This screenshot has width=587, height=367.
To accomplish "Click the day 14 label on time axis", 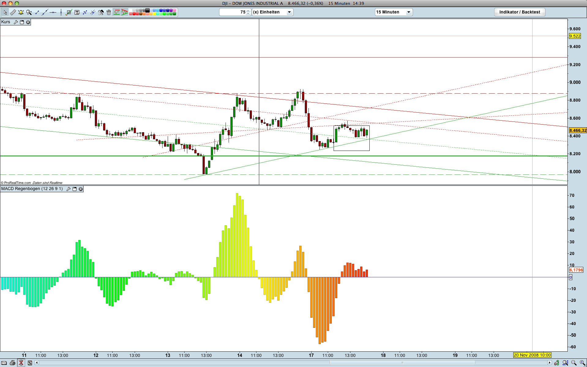I will tap(240, 355).
